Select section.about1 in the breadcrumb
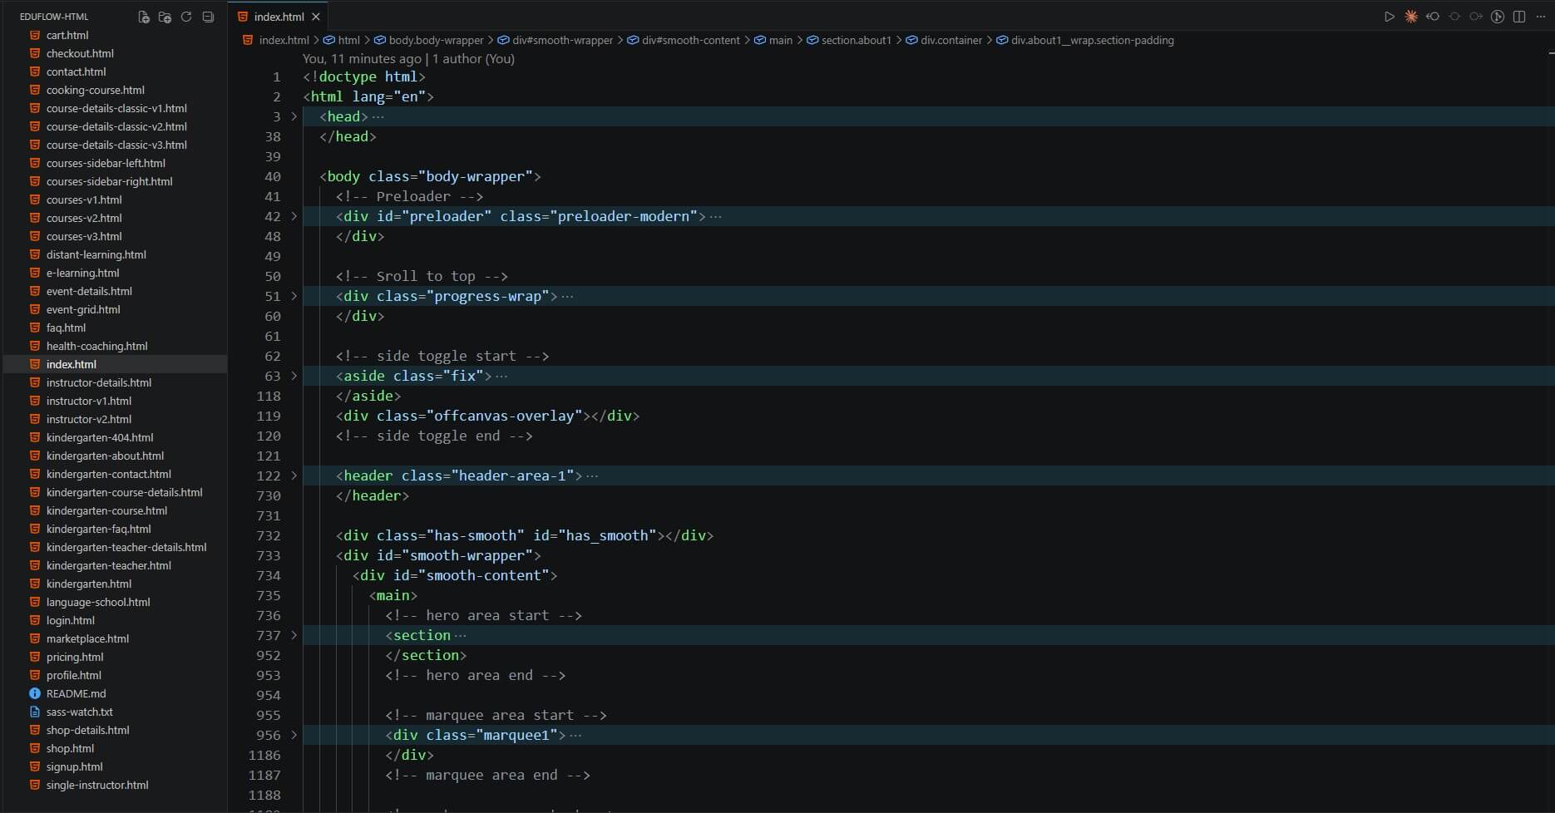Screen dimensions: 1555x813 [856, 40]
